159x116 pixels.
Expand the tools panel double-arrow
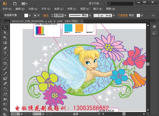[3, 20]
